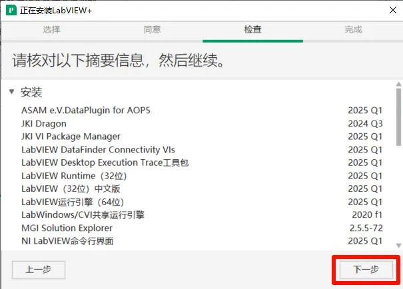The image size is (403, 289).
Task: Switch to the 同意 tab
Action: click(x=152, y=29)
